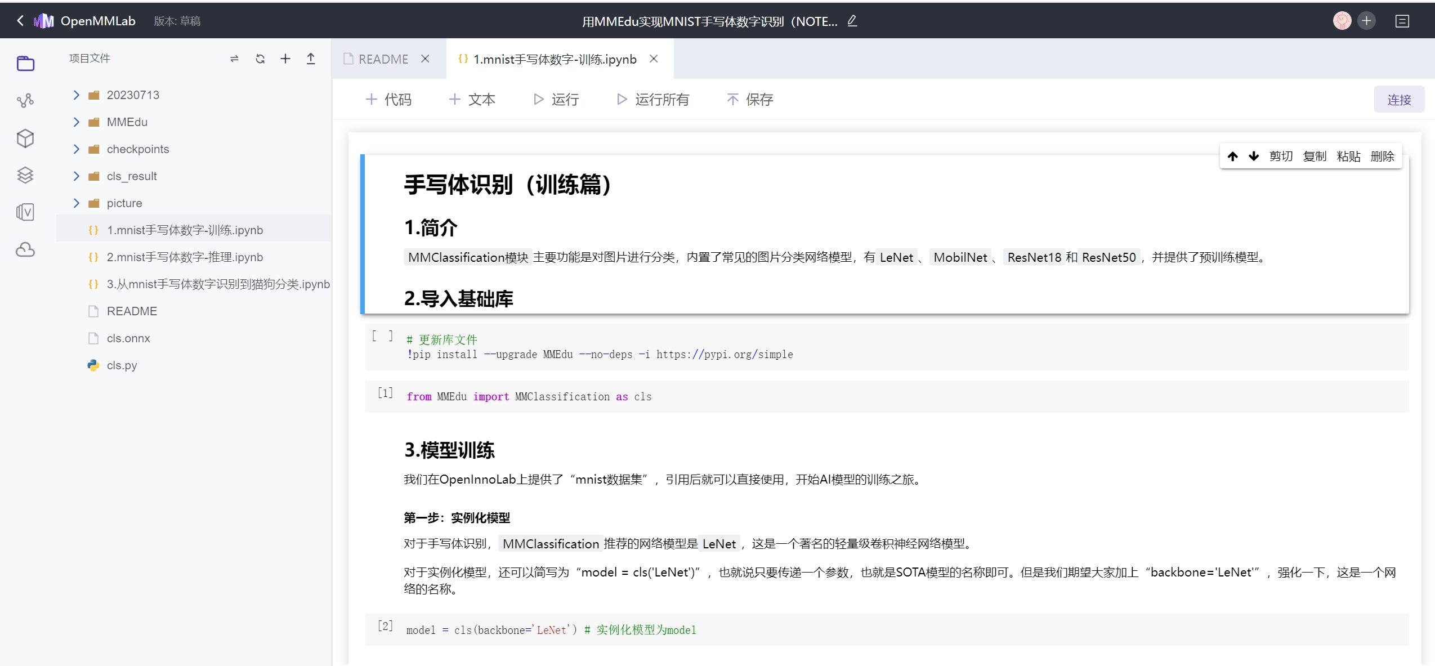
Task: Click the [2] execution counter
Action: click(385, 626)
